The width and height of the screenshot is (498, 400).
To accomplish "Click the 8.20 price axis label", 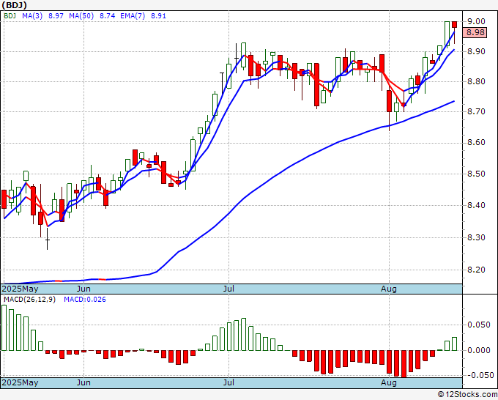I will 476,270.
